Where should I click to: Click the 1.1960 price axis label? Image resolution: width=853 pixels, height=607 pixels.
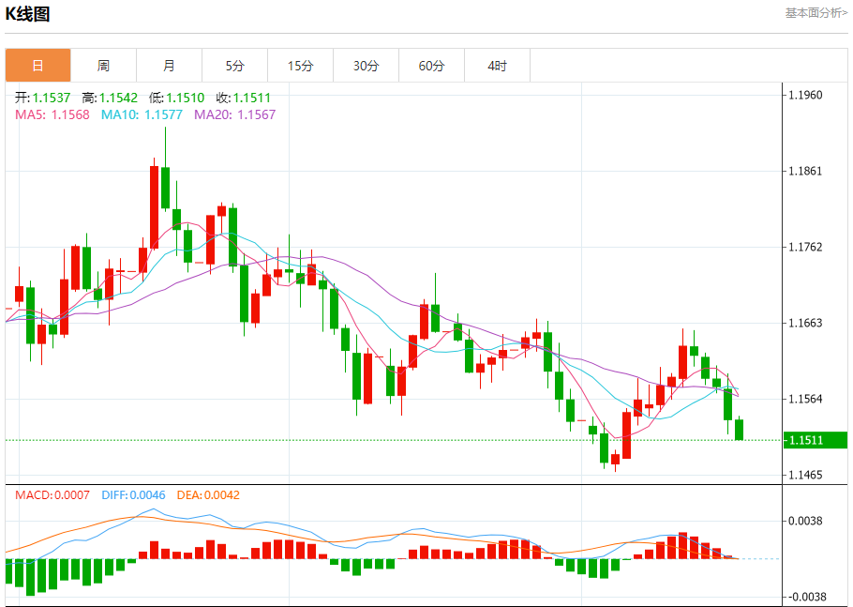click(x=806, y=95)
